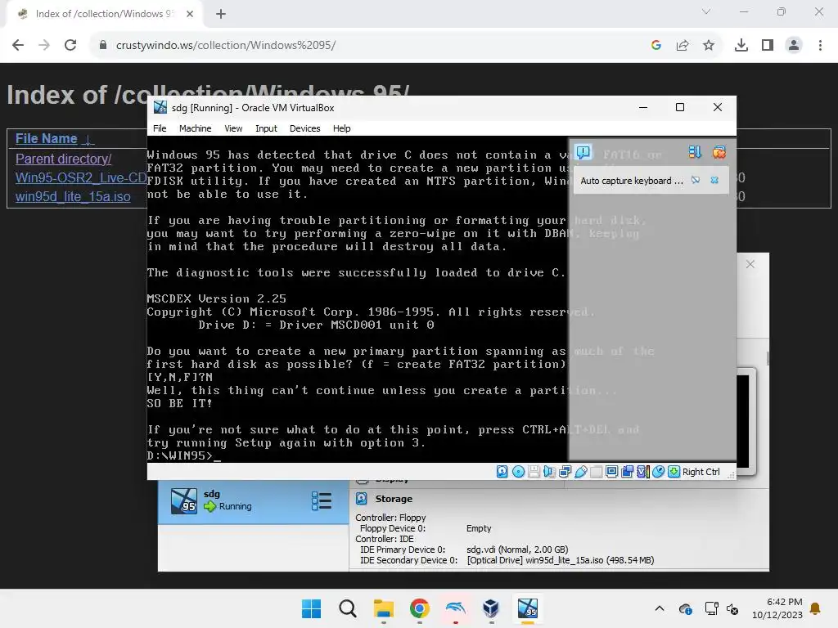
Task: Open the Chrome tab search chevron
Action: point(706,11)
